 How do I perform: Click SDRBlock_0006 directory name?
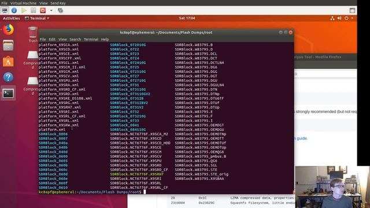click(53, 134)
